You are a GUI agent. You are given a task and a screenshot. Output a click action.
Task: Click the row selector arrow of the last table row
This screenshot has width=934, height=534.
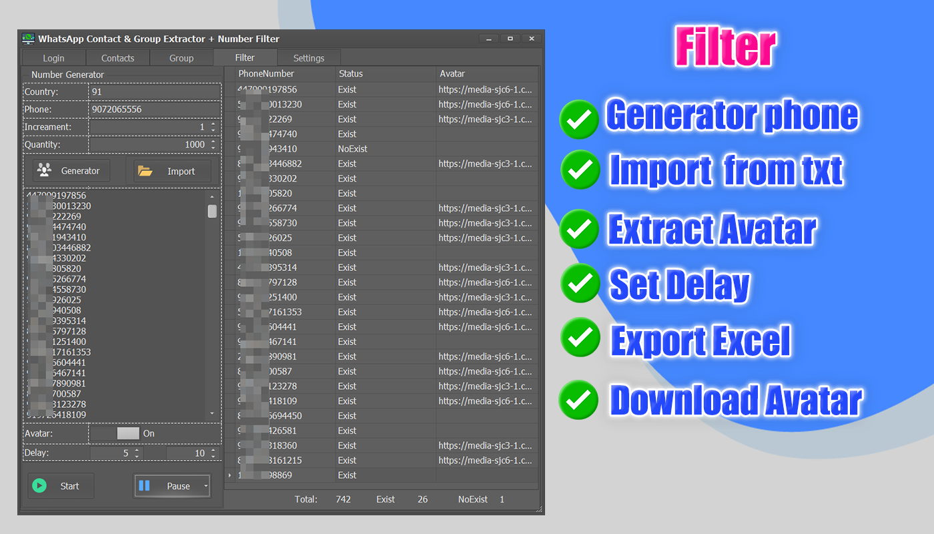tap(230, 475)
